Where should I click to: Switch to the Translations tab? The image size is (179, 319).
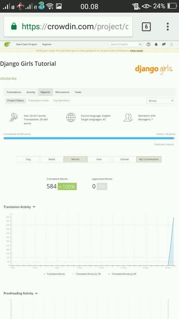click(14, 92)
